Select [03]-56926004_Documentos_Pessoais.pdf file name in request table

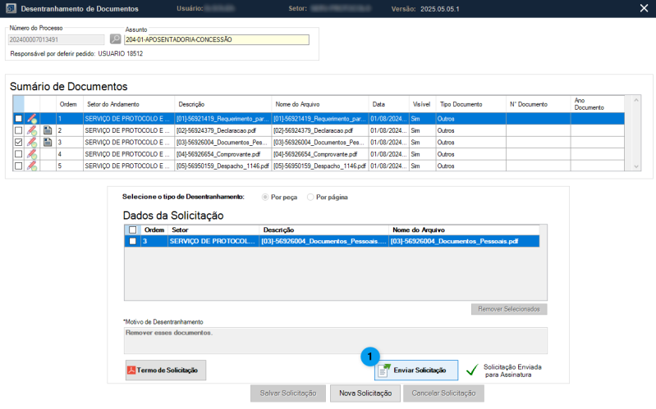[x=464, y=241]
